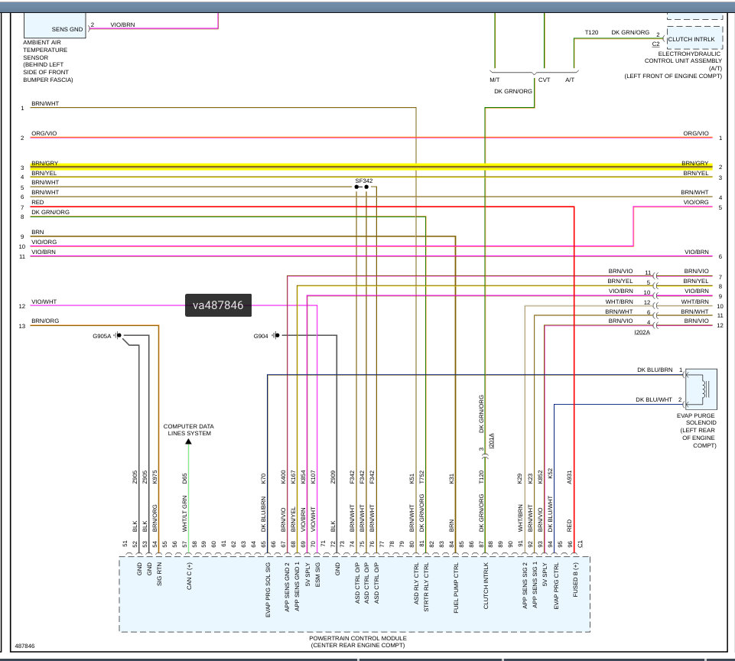The image size is (735, 661).
Task: Click circuit code A931
Action: tap(570, 477)
